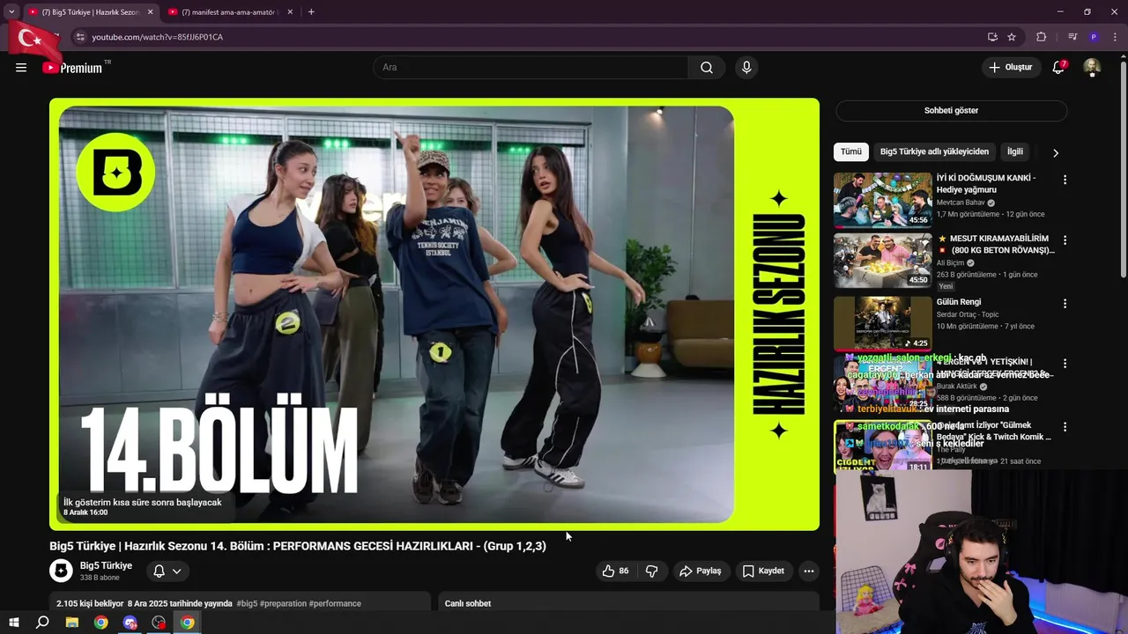Open Windows taskbar search

click(x=42, y=623)
